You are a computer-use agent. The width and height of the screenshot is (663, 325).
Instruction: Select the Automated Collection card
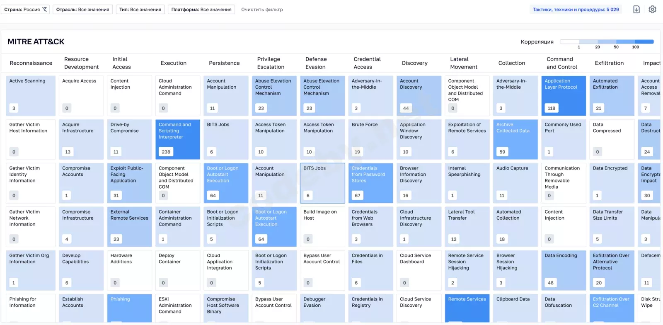coord(515,227)
